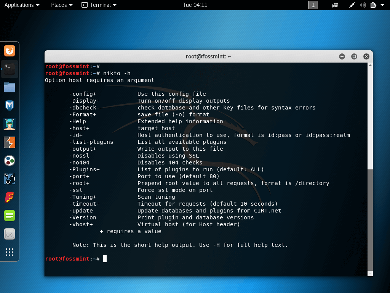Open the Places menu
Screen dimensions: 390x293
62,5
